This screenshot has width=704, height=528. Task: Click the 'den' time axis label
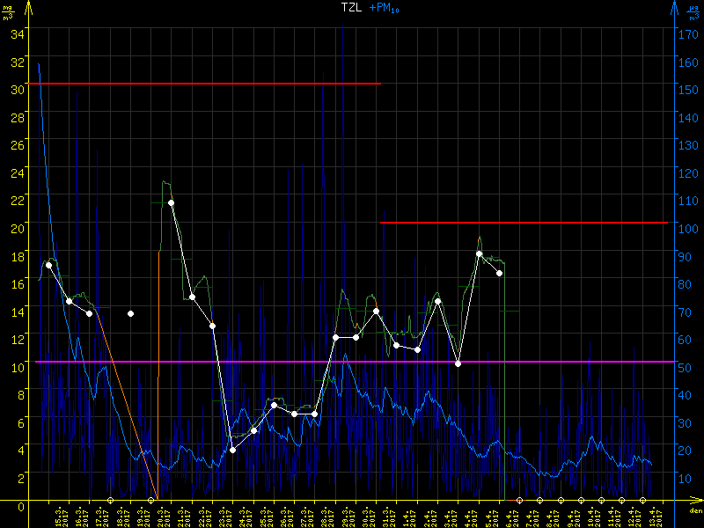[x=695, y=510]
